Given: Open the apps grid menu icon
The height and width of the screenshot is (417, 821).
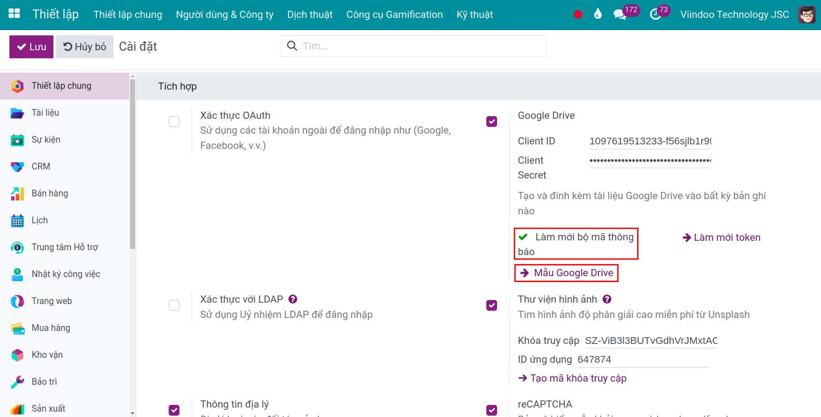Looking at the screenshot, I should 14,13.
